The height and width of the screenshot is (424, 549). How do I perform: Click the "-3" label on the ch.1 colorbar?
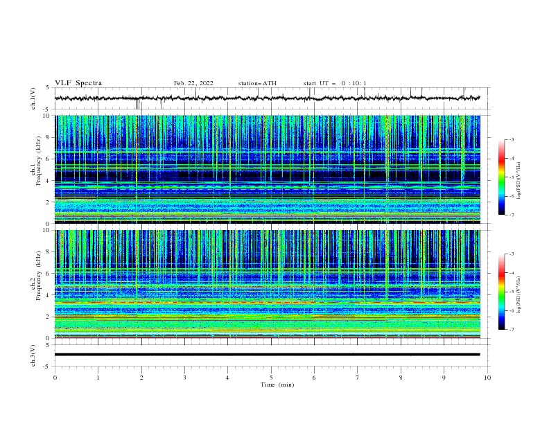(512, 139)
